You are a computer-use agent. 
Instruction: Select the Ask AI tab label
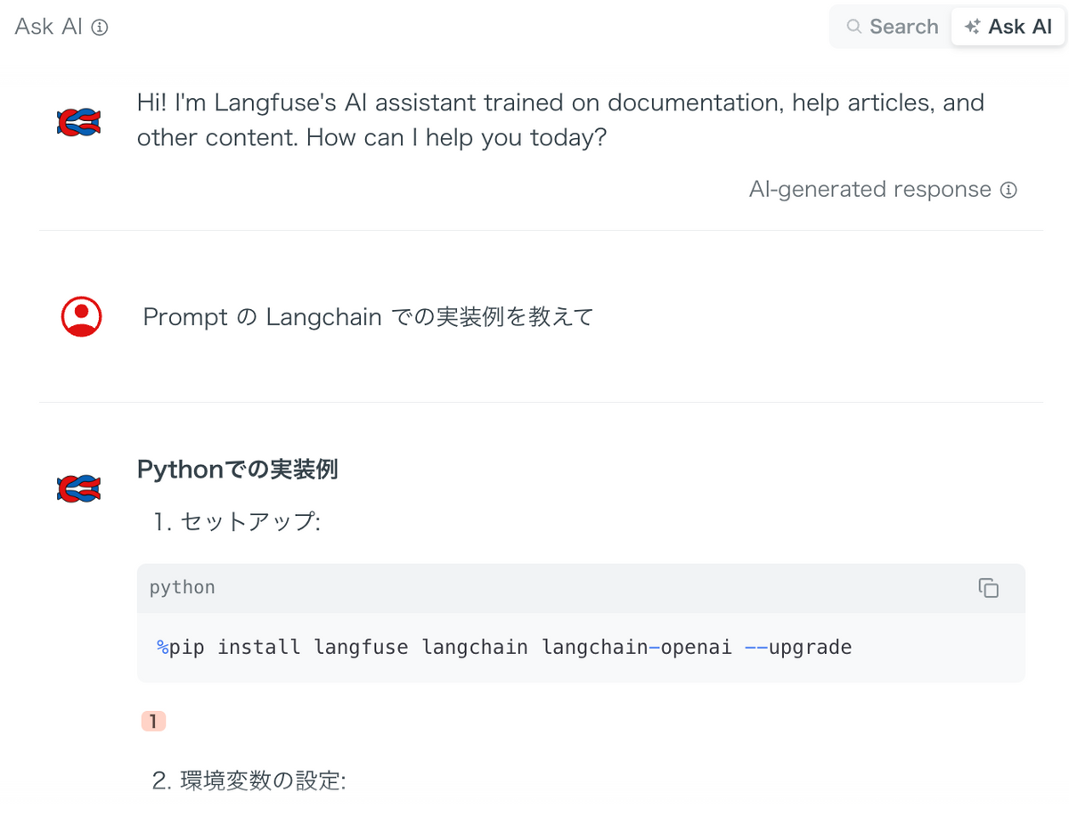click(1020, 27)
